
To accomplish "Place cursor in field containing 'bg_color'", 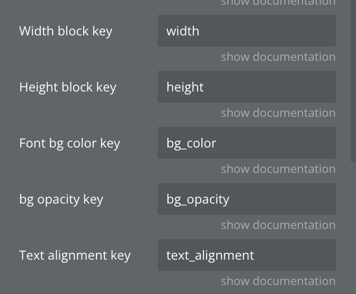I will (246, 143).
